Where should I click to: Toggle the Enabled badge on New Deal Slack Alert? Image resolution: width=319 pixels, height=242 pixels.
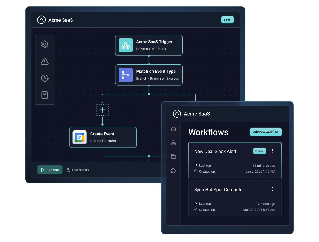tap(259, 151)
